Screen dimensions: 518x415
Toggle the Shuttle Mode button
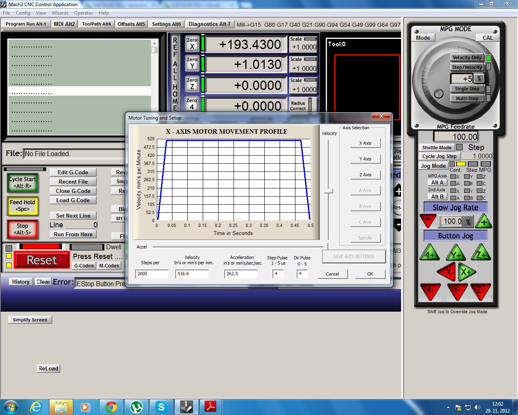coord(436,148)
